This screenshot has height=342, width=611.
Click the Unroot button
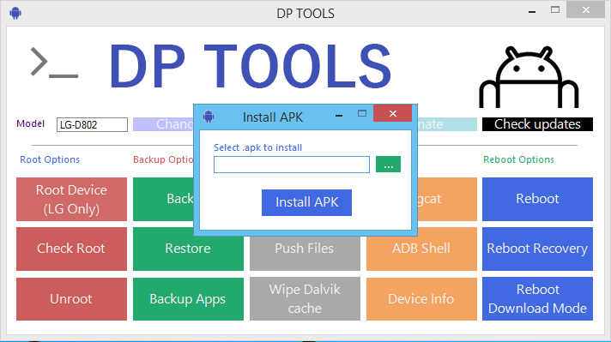tap(72, 299)
